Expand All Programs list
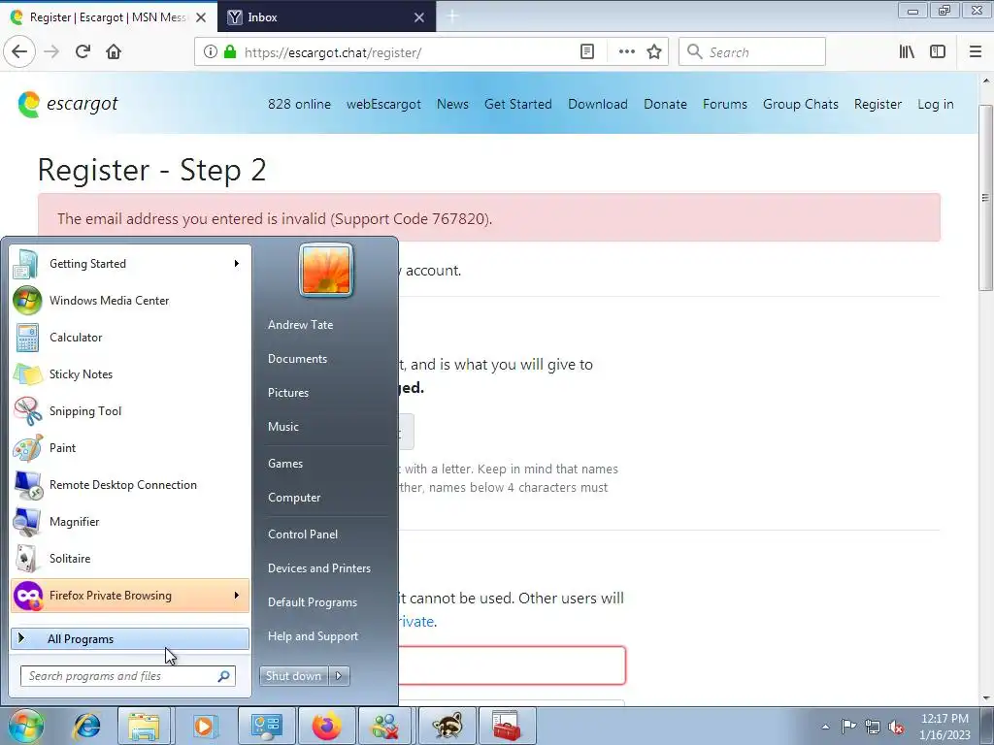 (x=130, y=639)
